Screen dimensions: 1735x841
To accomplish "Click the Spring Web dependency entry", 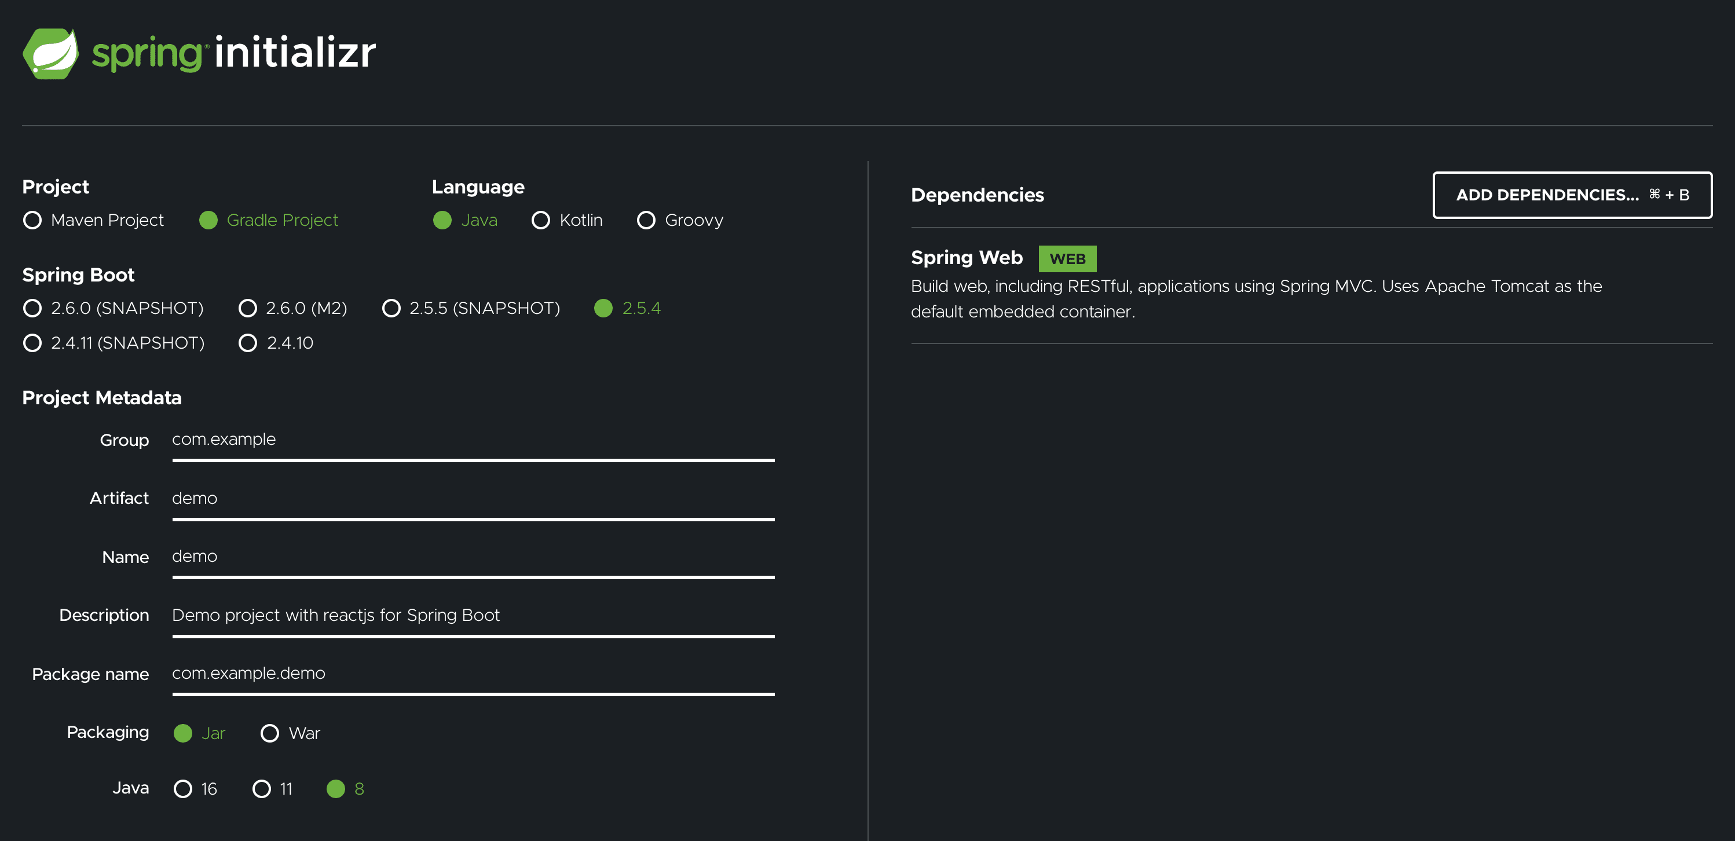I will [x=966, y=258].
